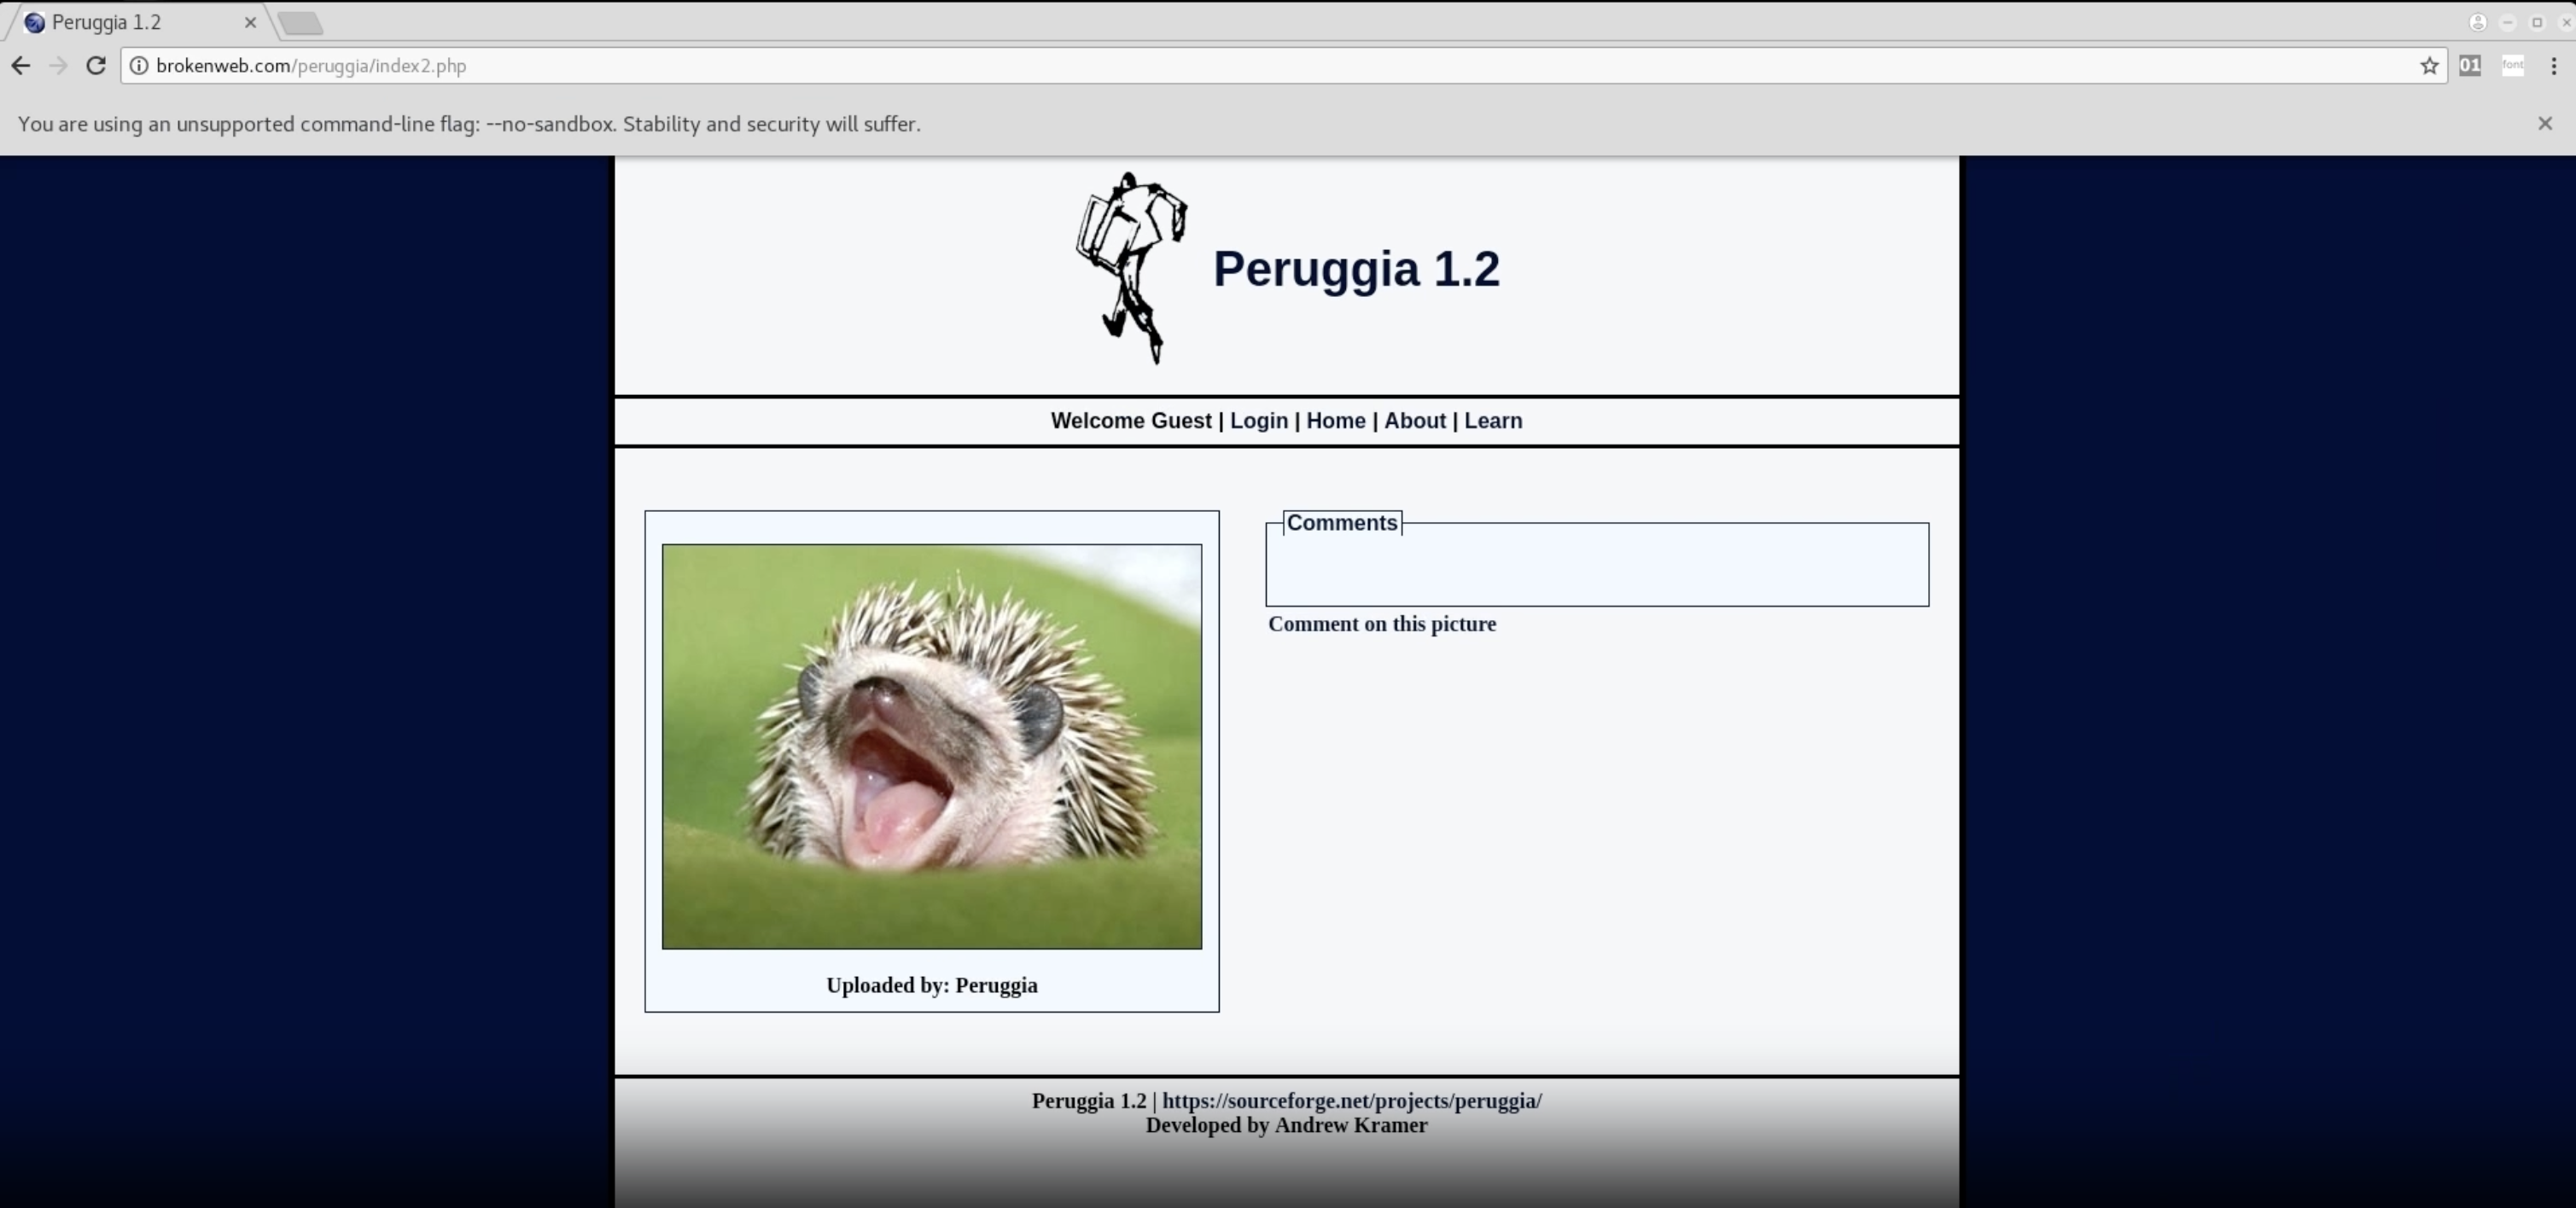Close the Peruggia 1.2 tab
2576x1208 pixels.
[250, 22]
